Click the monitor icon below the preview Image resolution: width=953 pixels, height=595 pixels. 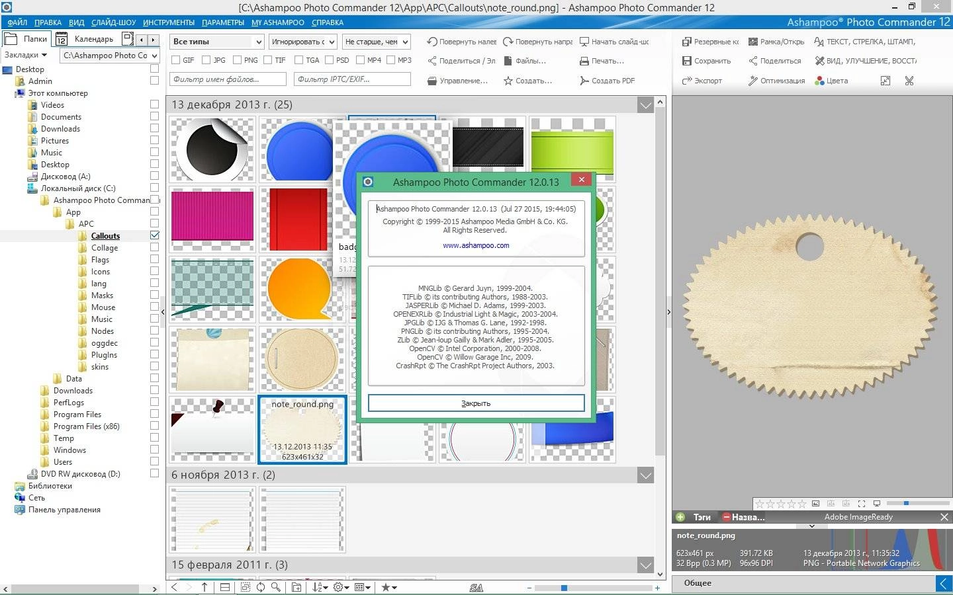click(877, 504)
